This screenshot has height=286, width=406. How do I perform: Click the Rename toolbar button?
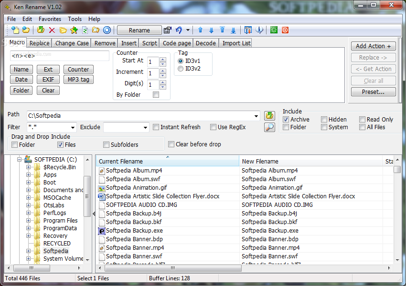(139, 30)
